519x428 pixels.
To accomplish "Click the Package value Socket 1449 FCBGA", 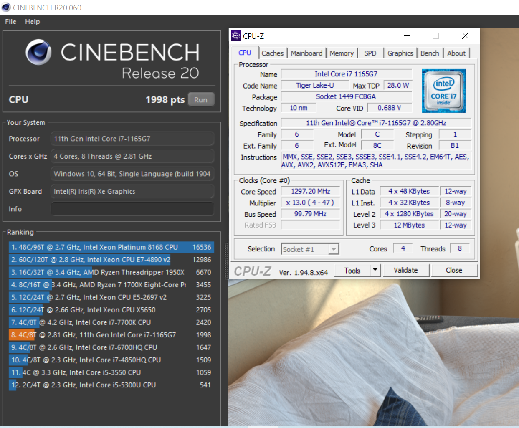I will coord(346,96).
